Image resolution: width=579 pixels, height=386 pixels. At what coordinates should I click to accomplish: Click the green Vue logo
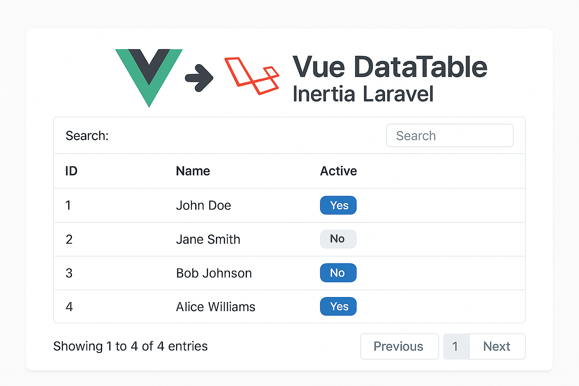click(x=149, y=77)
